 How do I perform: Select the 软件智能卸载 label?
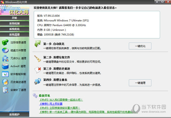(x=18, y=74)
